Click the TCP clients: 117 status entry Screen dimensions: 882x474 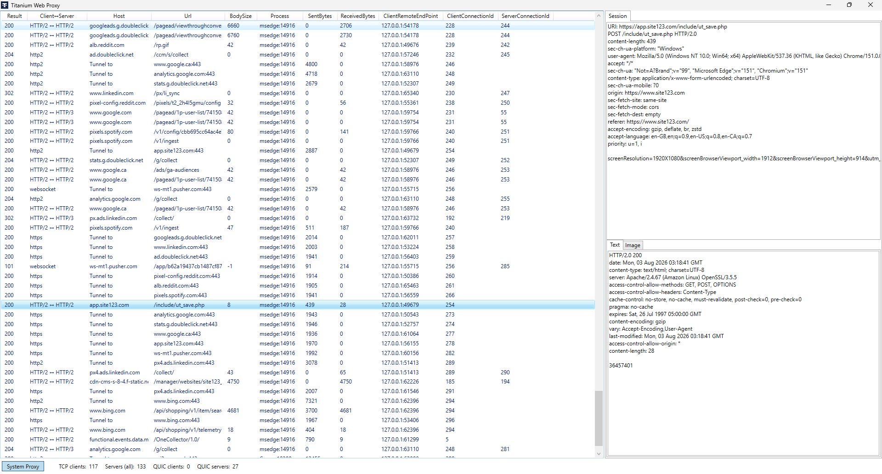tap(78, 467)
